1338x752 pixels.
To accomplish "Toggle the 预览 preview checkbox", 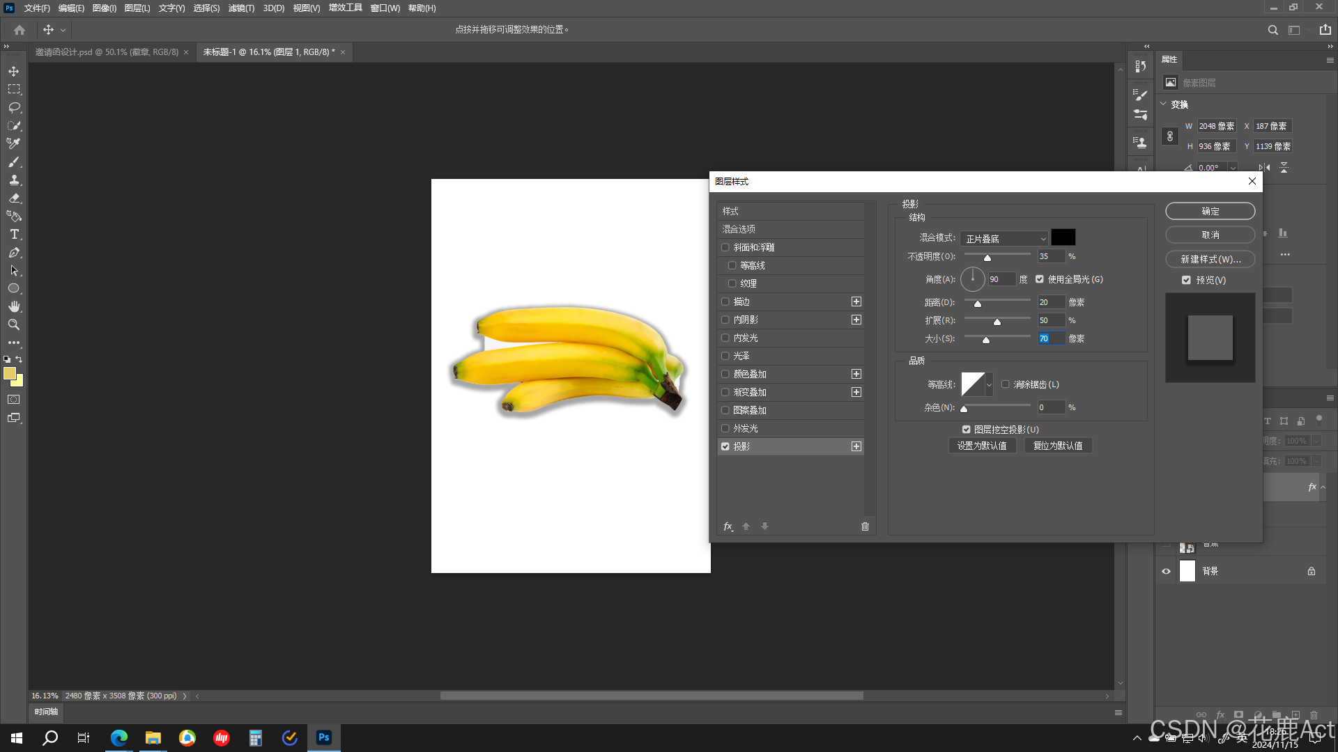I will tap(1186, 280).
